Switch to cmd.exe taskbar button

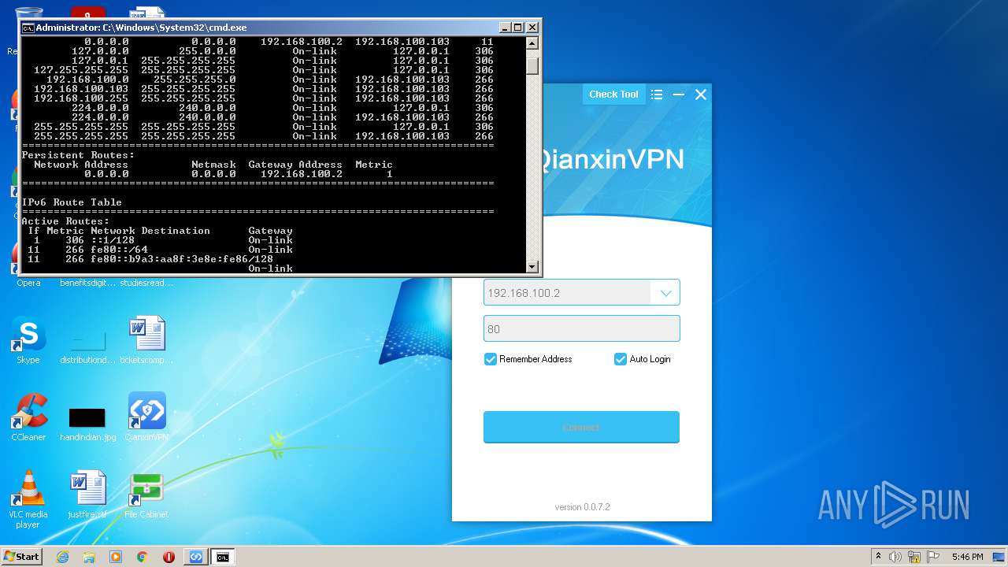[223, 557]
